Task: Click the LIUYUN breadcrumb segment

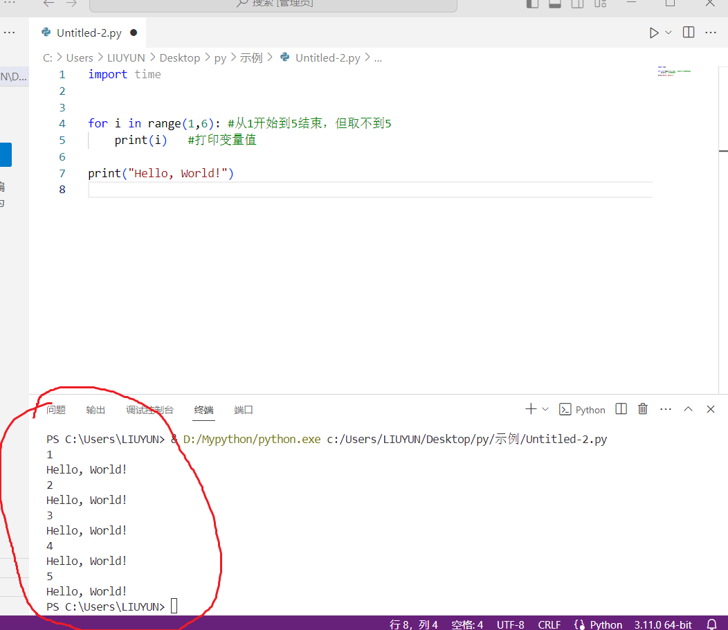Action: point(126,58)
